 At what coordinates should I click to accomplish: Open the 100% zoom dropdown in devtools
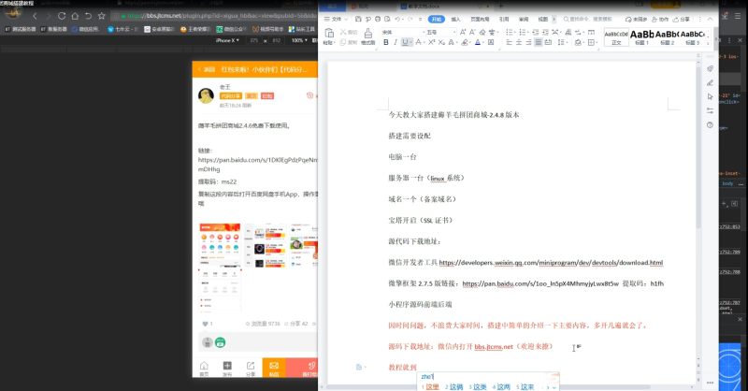coord(299,40)
